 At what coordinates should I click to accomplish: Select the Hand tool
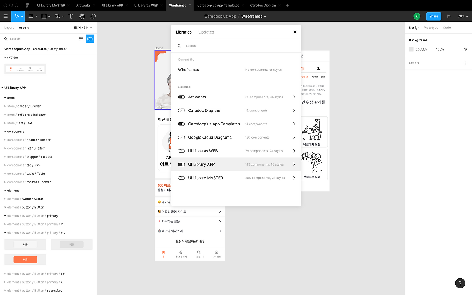pyautogui.click(x=82, y=16)
